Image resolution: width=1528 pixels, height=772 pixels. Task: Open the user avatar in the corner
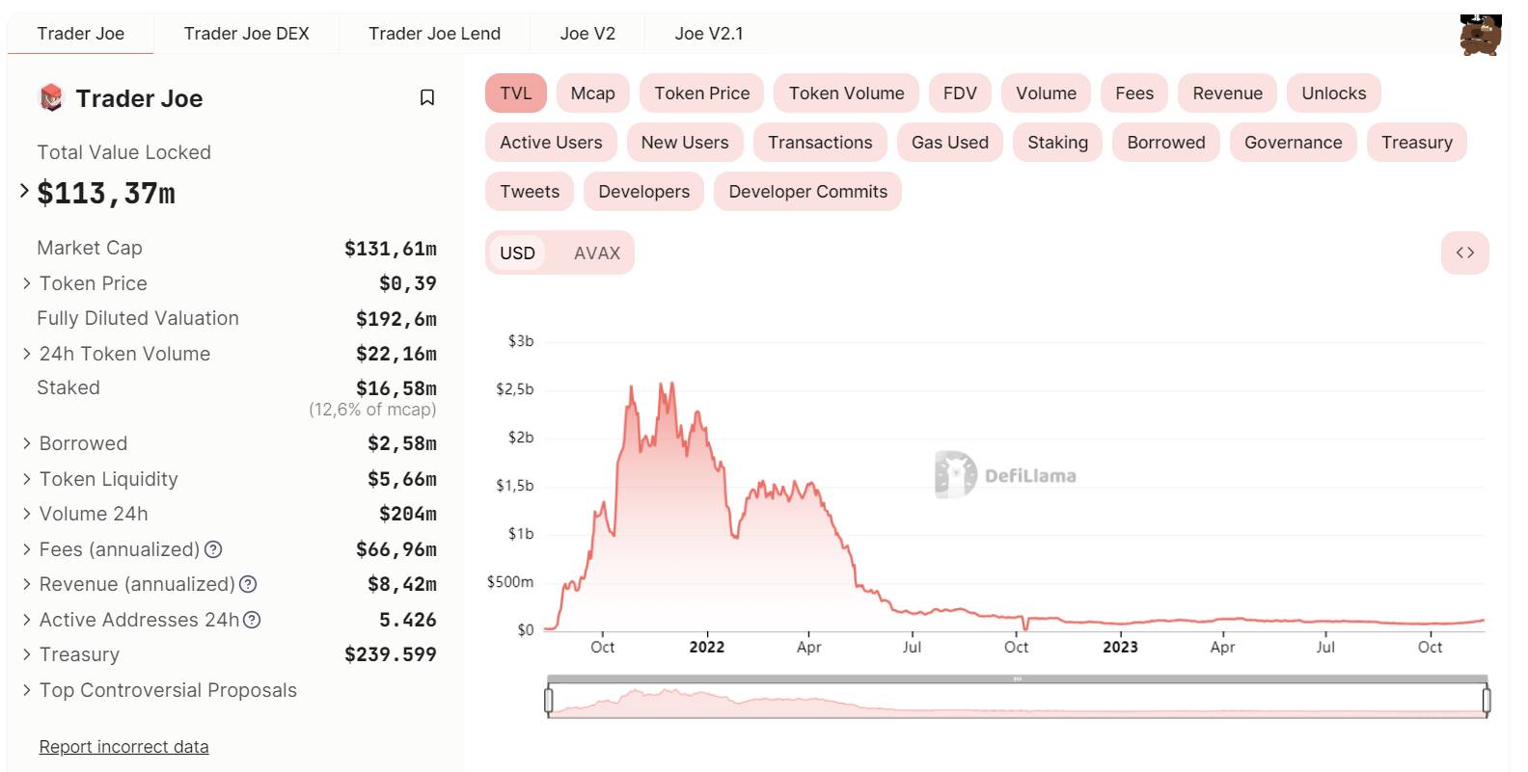(x=1481, y=35)
